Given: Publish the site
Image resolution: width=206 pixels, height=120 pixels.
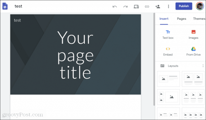Looking at the screenshot, I should [184, 6].
